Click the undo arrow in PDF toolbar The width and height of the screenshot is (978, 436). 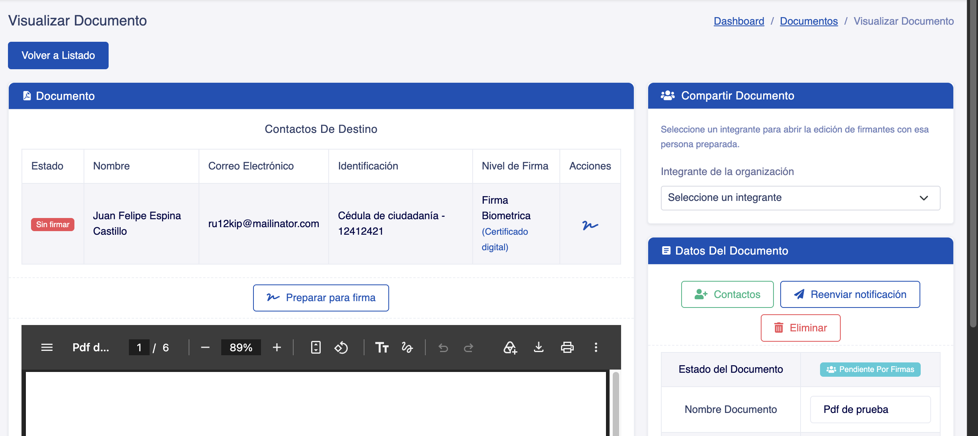[443, 348]
